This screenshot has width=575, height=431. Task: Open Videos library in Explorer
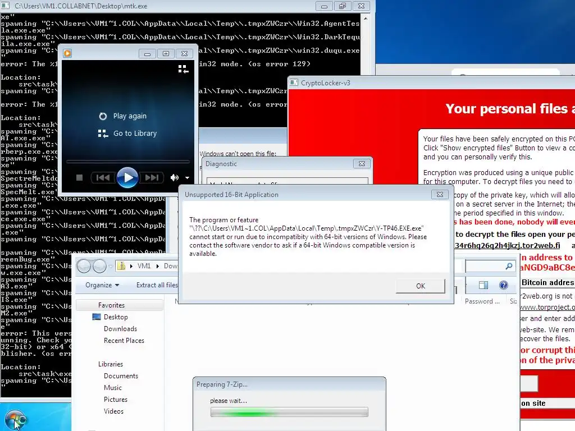113,411
